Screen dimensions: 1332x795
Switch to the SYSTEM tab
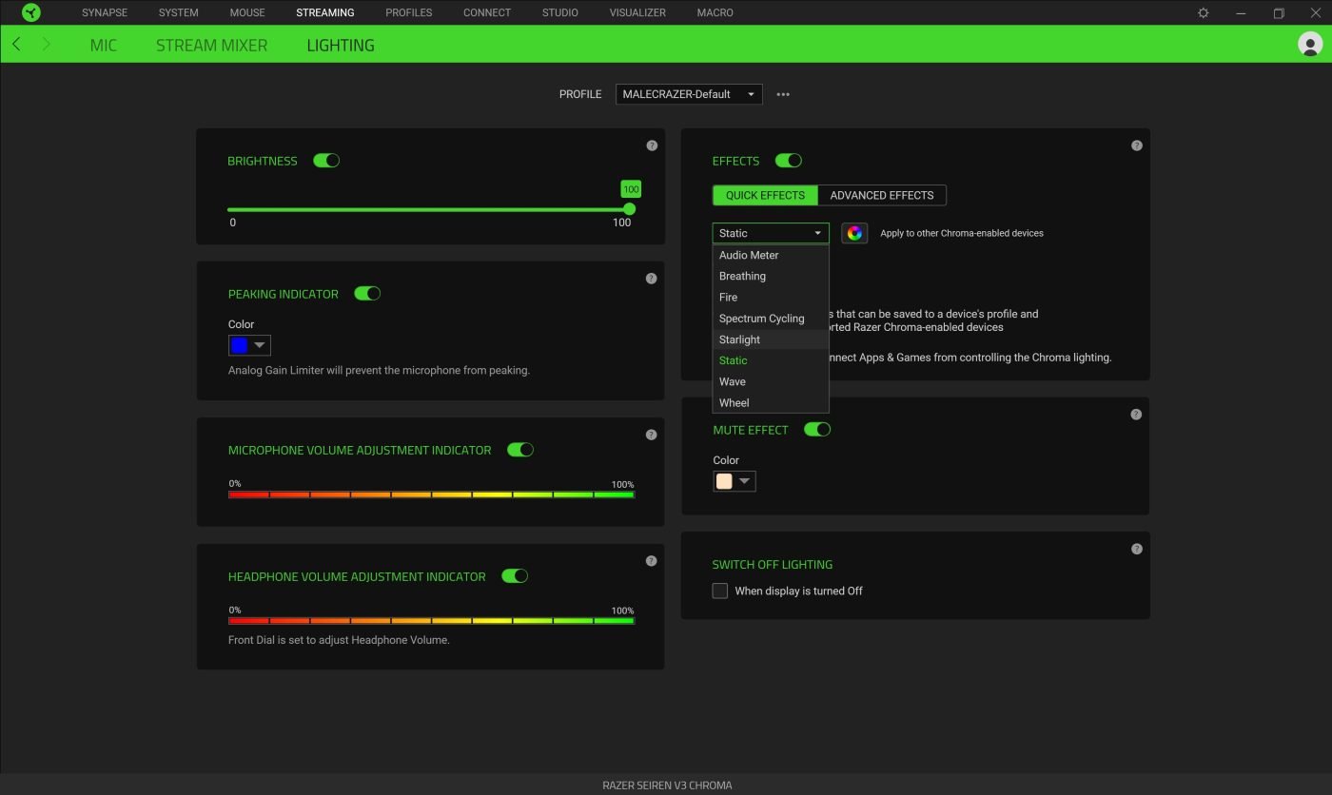click(179, 12)
